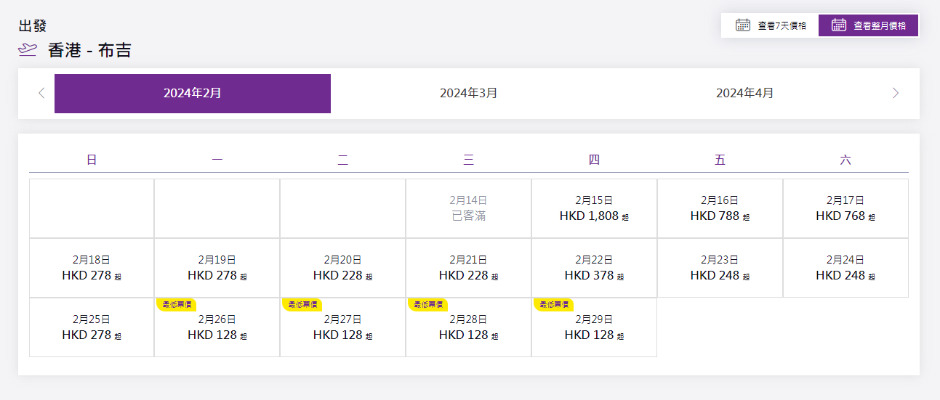The height and width of the screenshot is (400, 940).
Task: Click calendar icon for 7-day prices
Action: (742, 25)
